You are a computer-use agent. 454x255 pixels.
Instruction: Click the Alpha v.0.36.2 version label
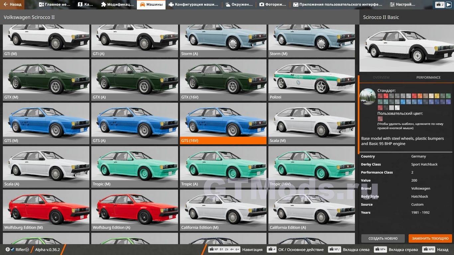pyautogui.click(x=48, y=250)
